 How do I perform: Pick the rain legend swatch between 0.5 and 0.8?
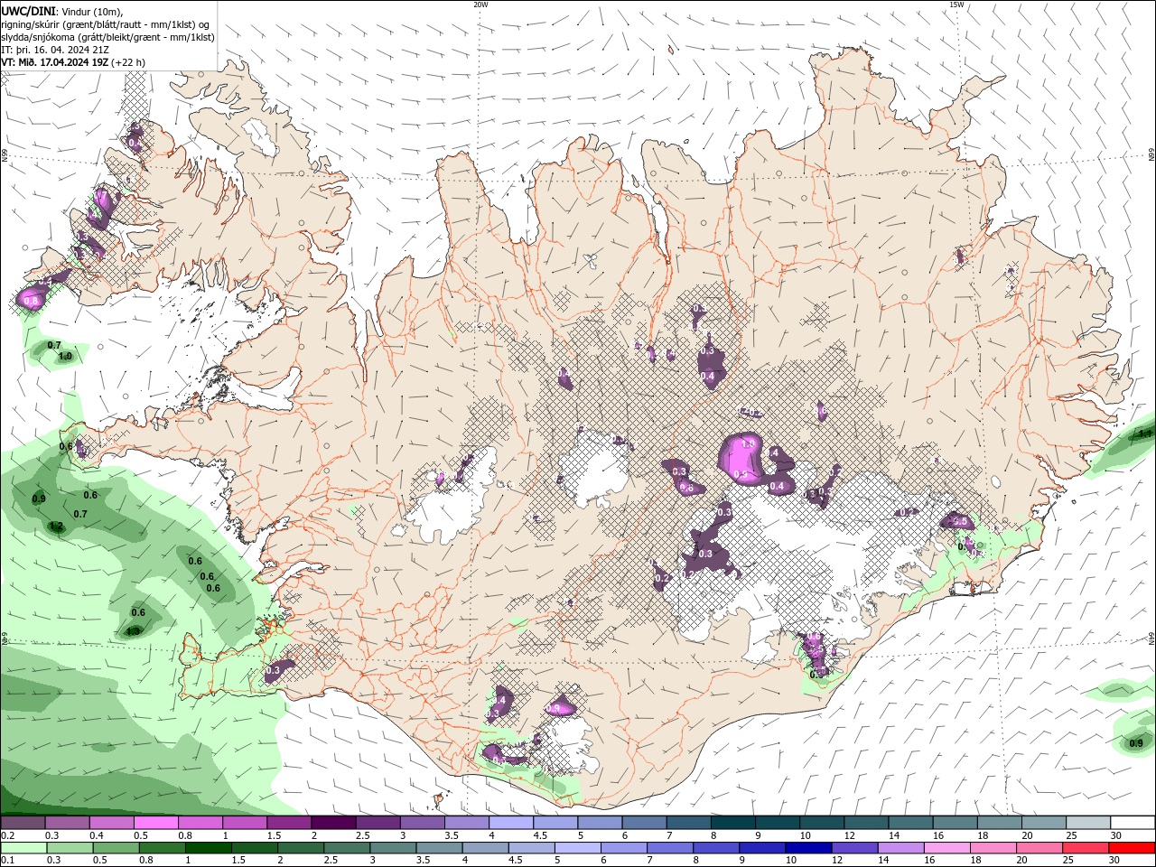pos(116,848)
